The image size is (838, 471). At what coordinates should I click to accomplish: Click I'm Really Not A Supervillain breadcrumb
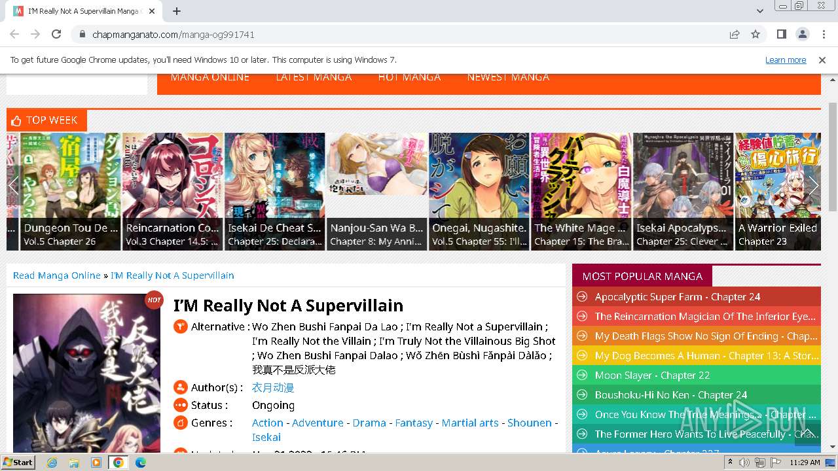point(172,275)
